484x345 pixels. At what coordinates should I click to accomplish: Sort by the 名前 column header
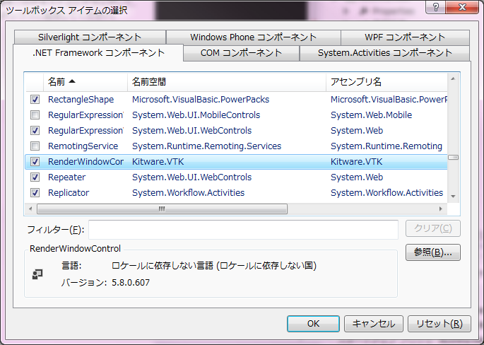[85, 82]
